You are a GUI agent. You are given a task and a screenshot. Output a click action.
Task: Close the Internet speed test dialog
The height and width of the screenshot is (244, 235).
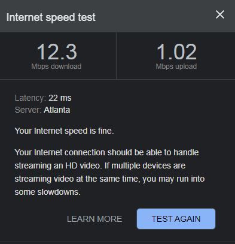220,14
